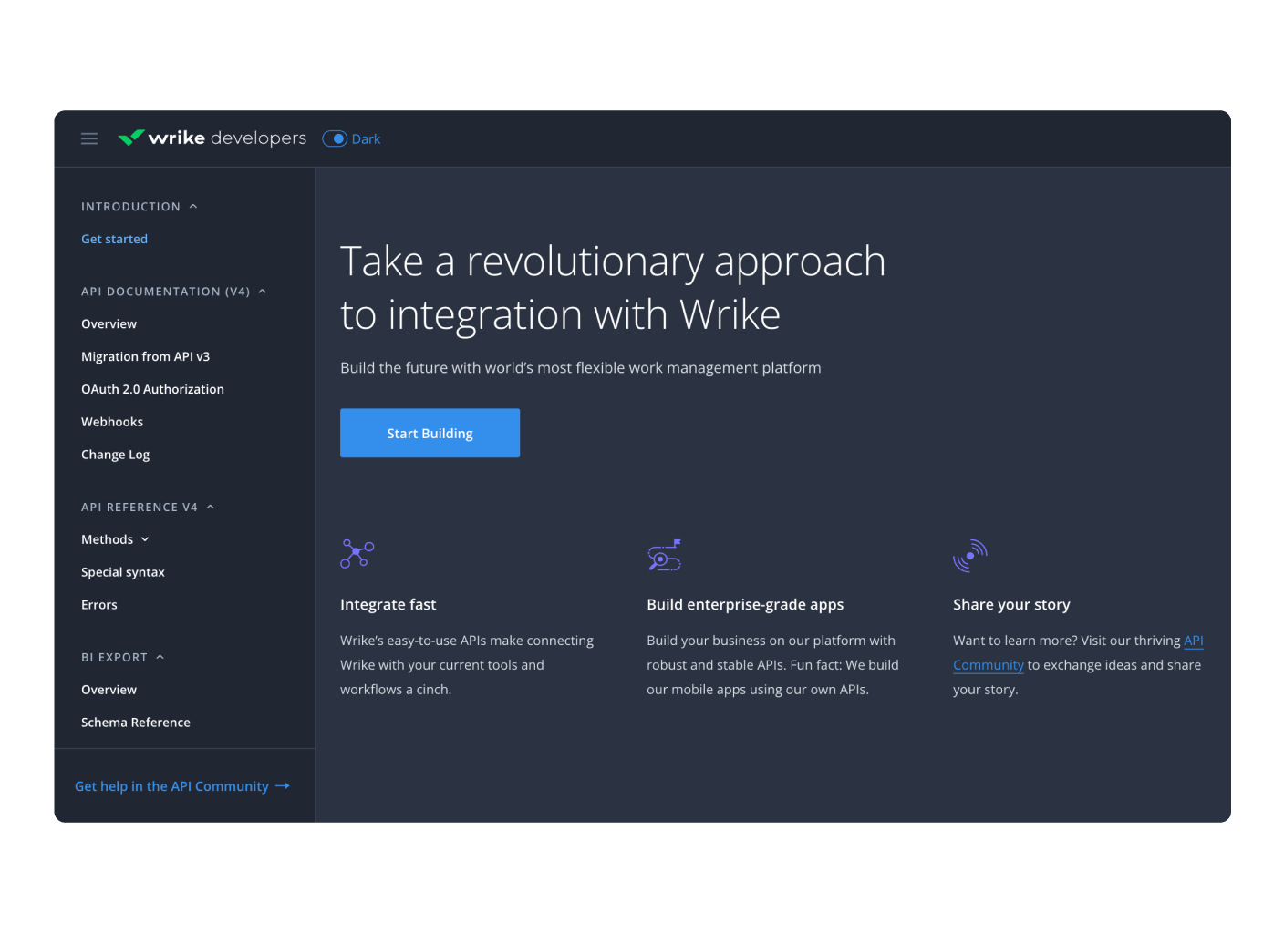Select OAuth 2.0 Authorization in sidebar

pyautogui.click(x=152, y=389)
